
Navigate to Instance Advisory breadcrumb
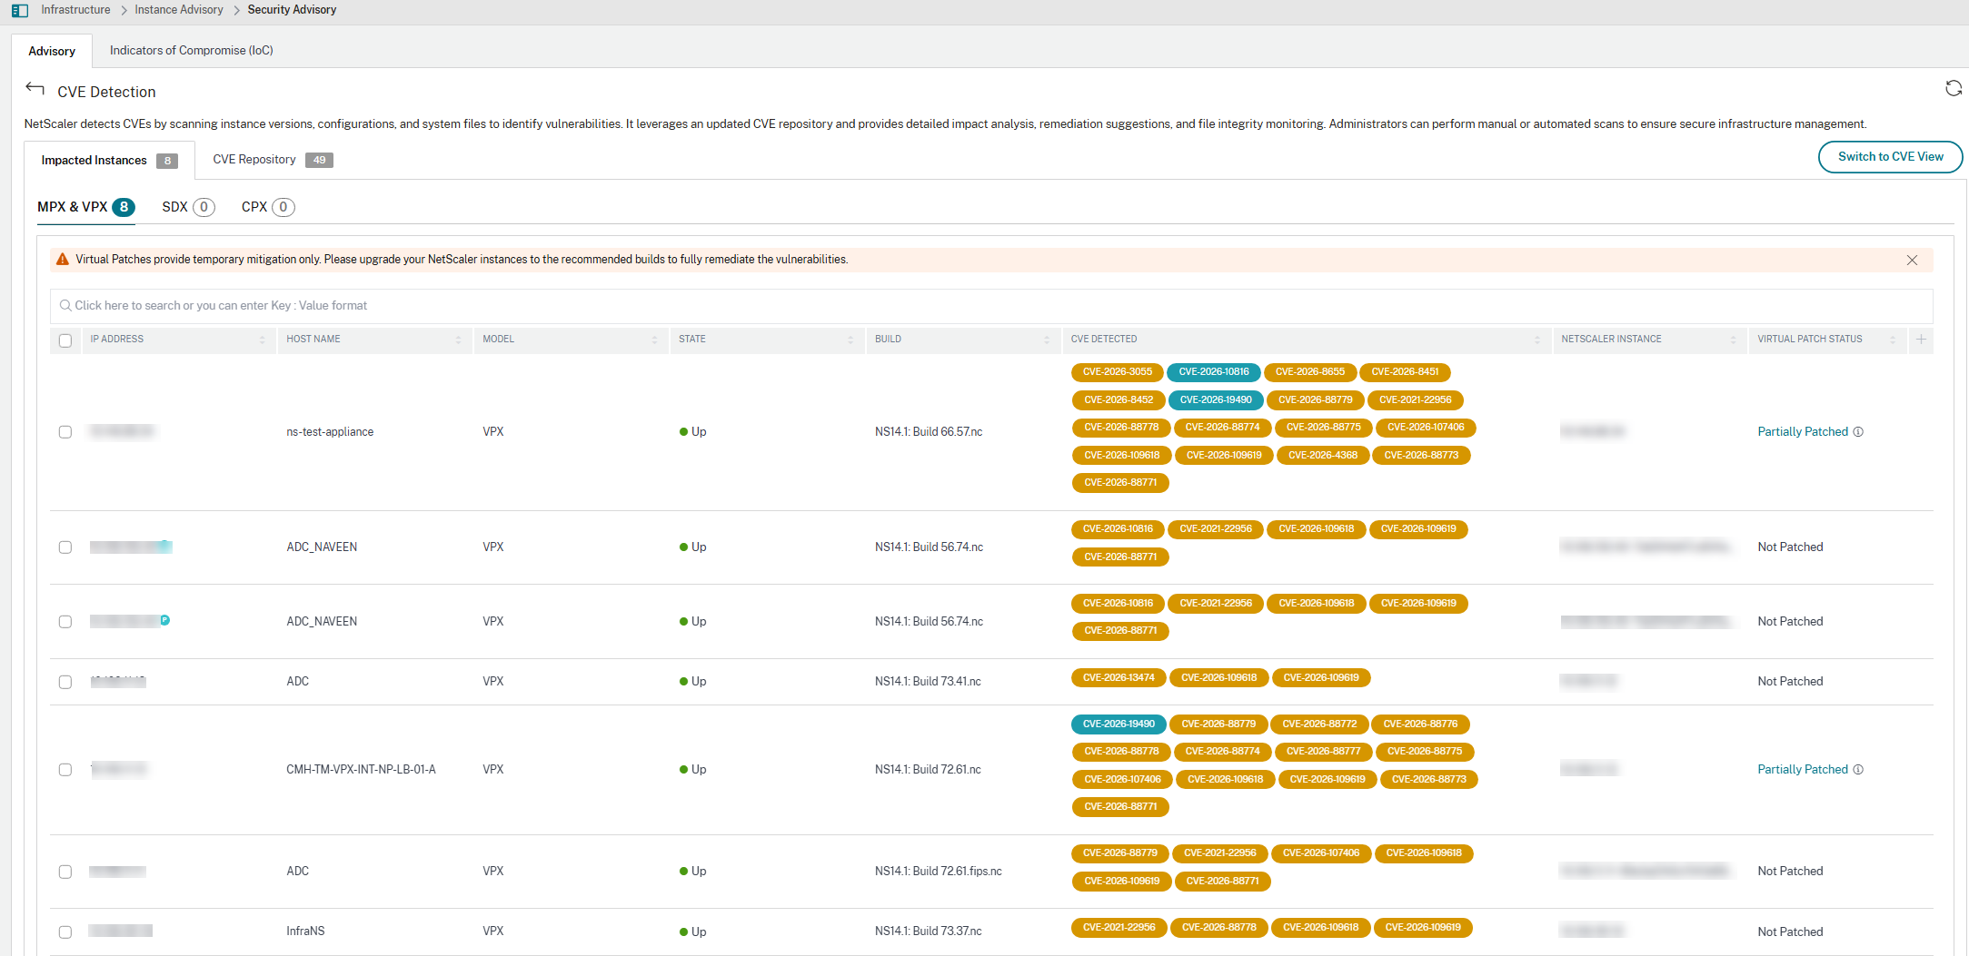pyautogui.click(x=179, y=10)
